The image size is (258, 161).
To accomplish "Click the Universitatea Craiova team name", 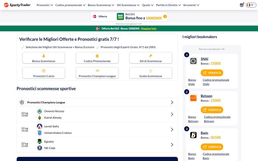I will coord(58,133).
